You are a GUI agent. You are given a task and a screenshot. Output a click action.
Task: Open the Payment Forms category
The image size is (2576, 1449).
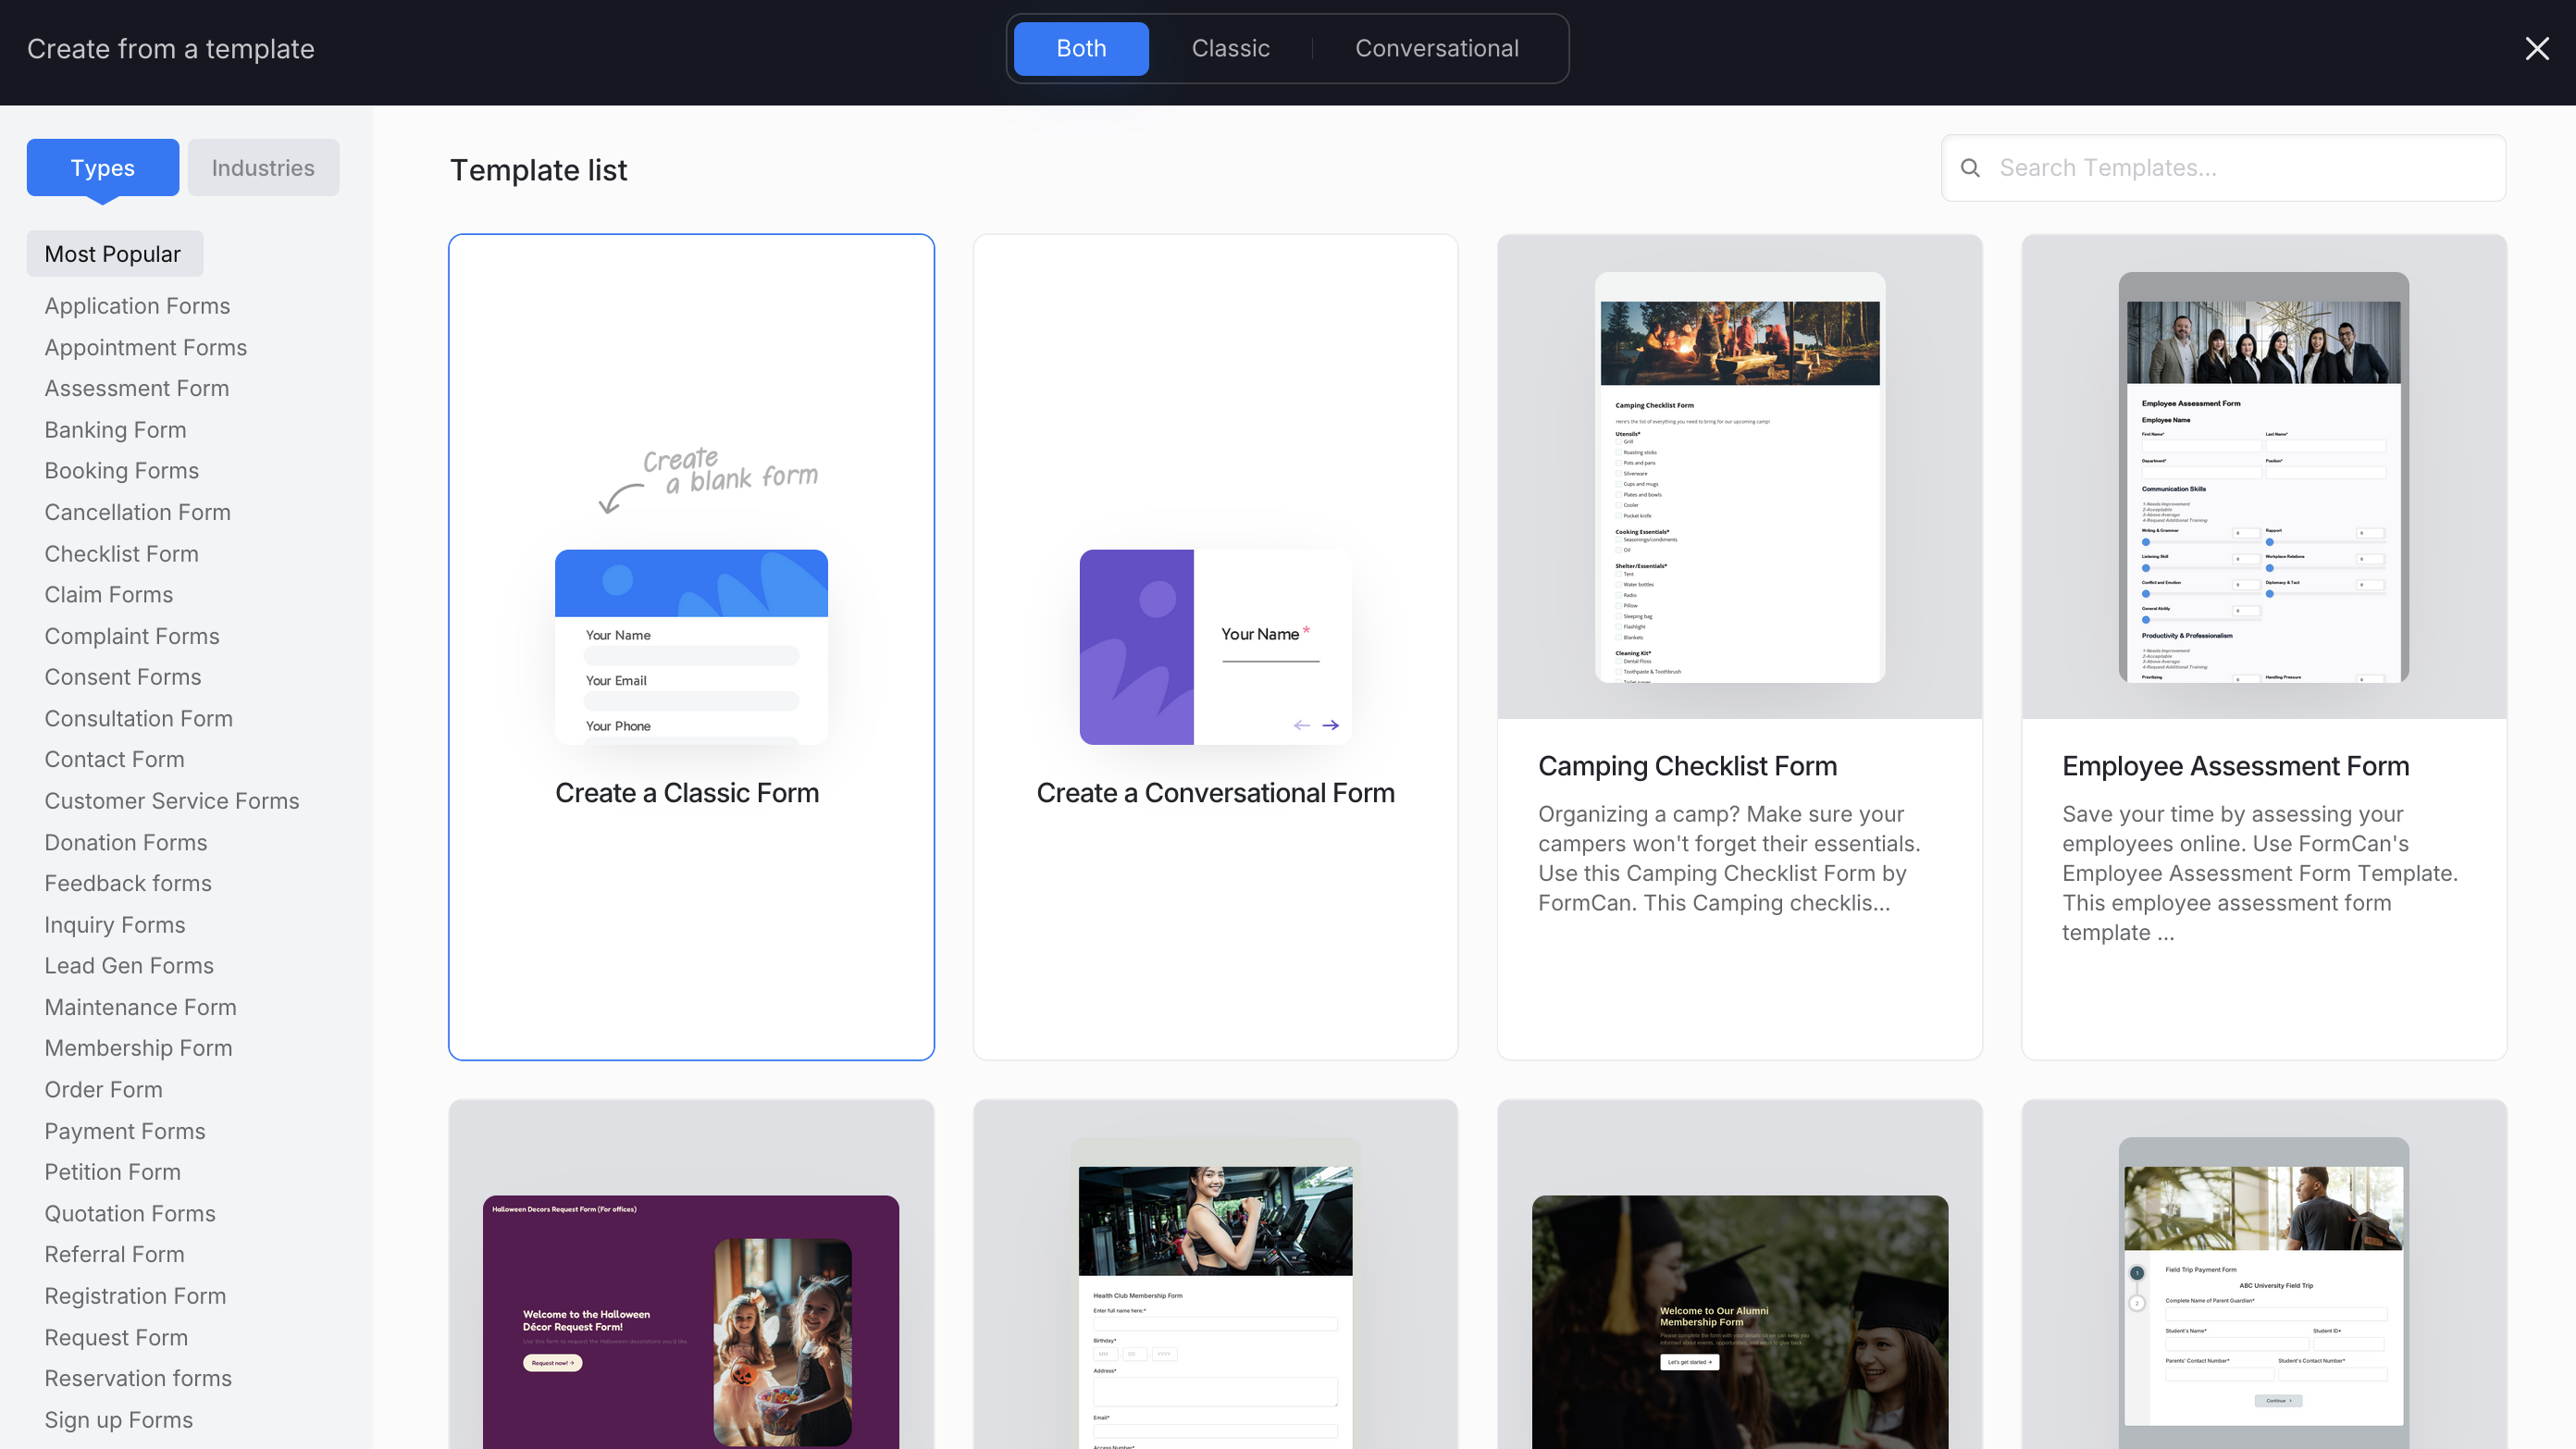point(125,1131)
